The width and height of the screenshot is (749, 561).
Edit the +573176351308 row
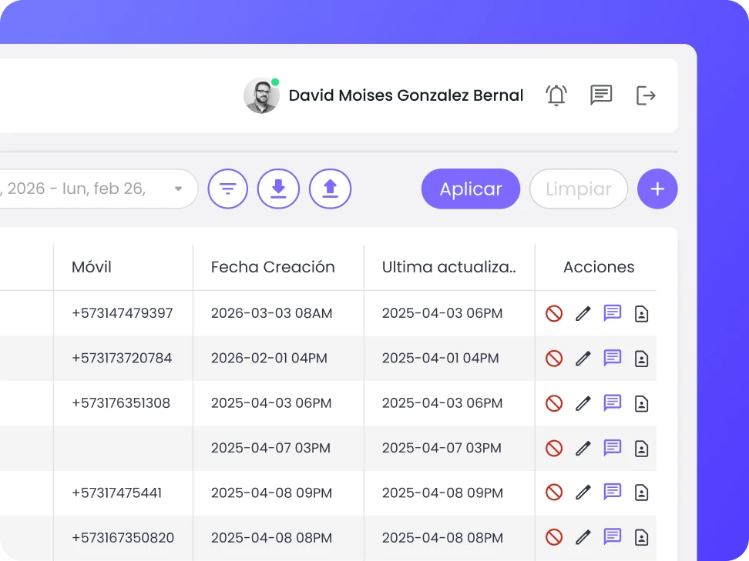(583, 403)
